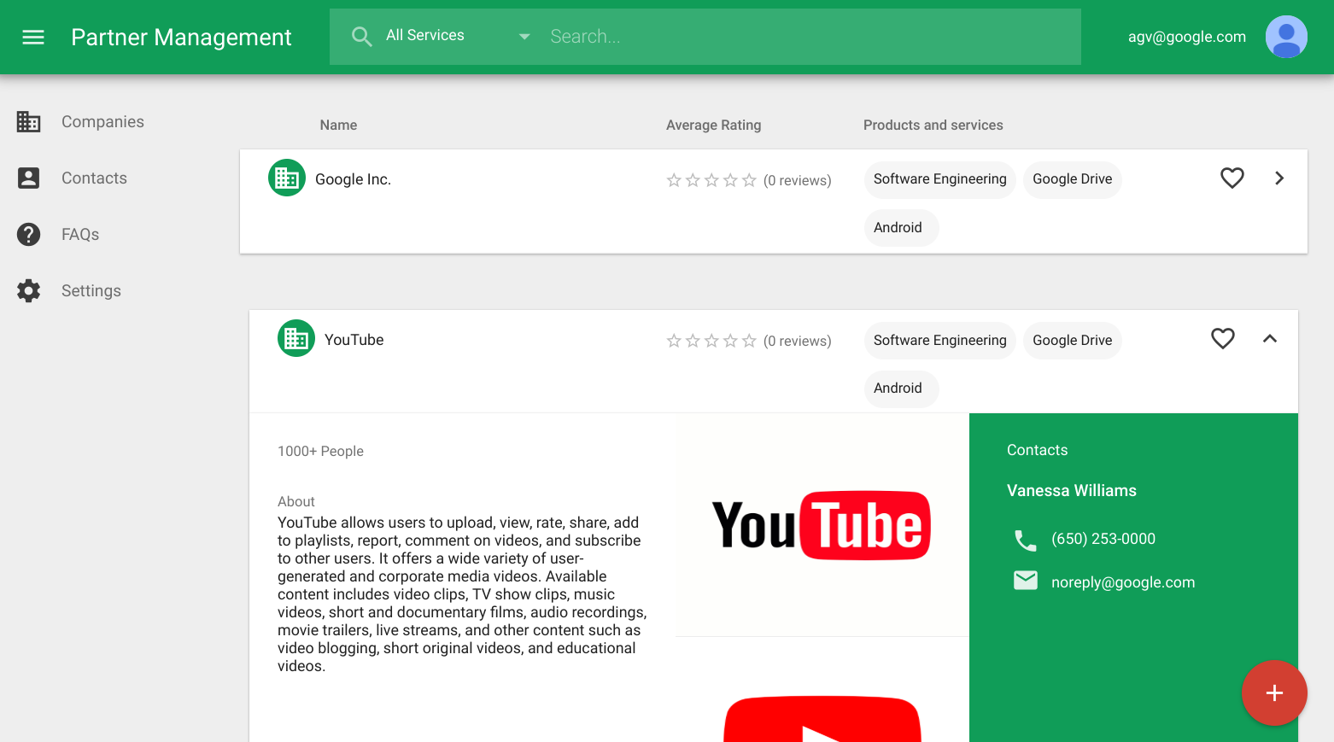Click phone number (650) 253-0000
The height and width of the screenshot is (742, 1334).
click(x=1103, y=539)
